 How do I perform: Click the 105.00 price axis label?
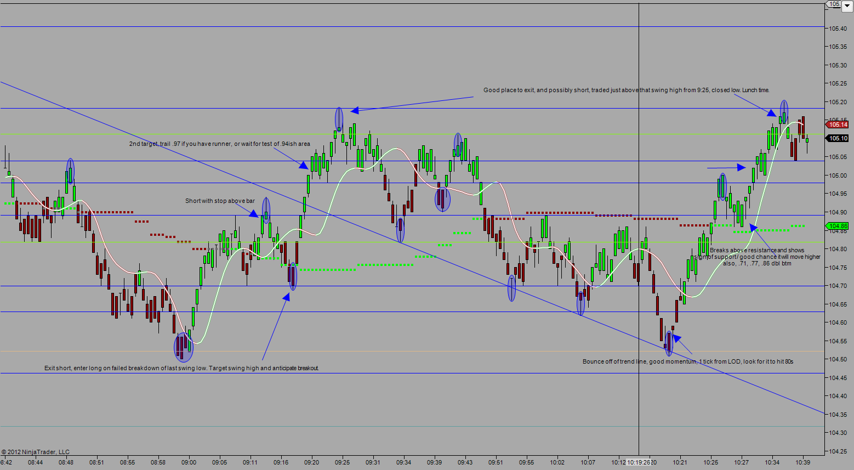pyautogui.click(x=838, y=175)
